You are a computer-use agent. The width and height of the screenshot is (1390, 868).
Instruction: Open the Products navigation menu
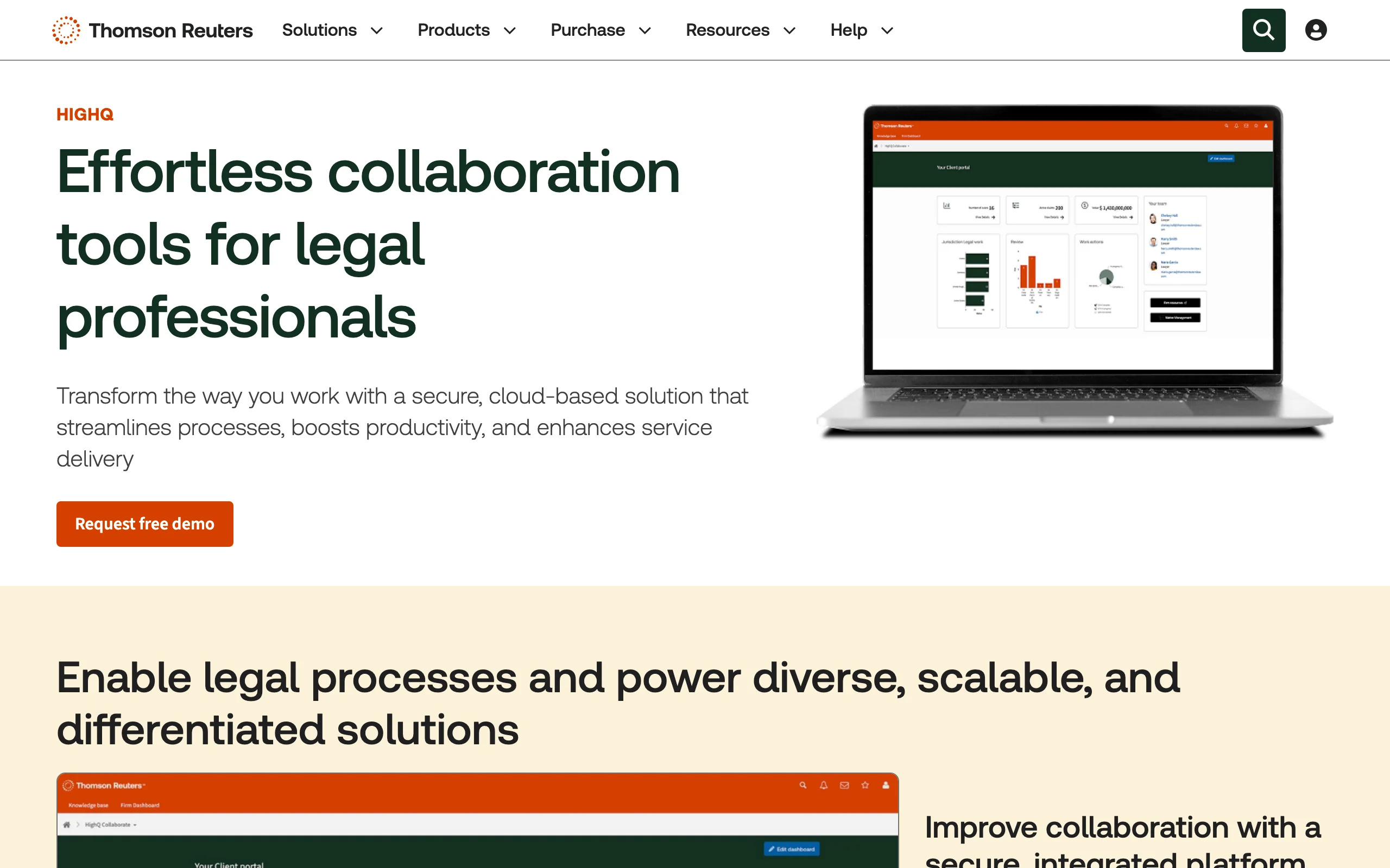(x=466, y=30)
